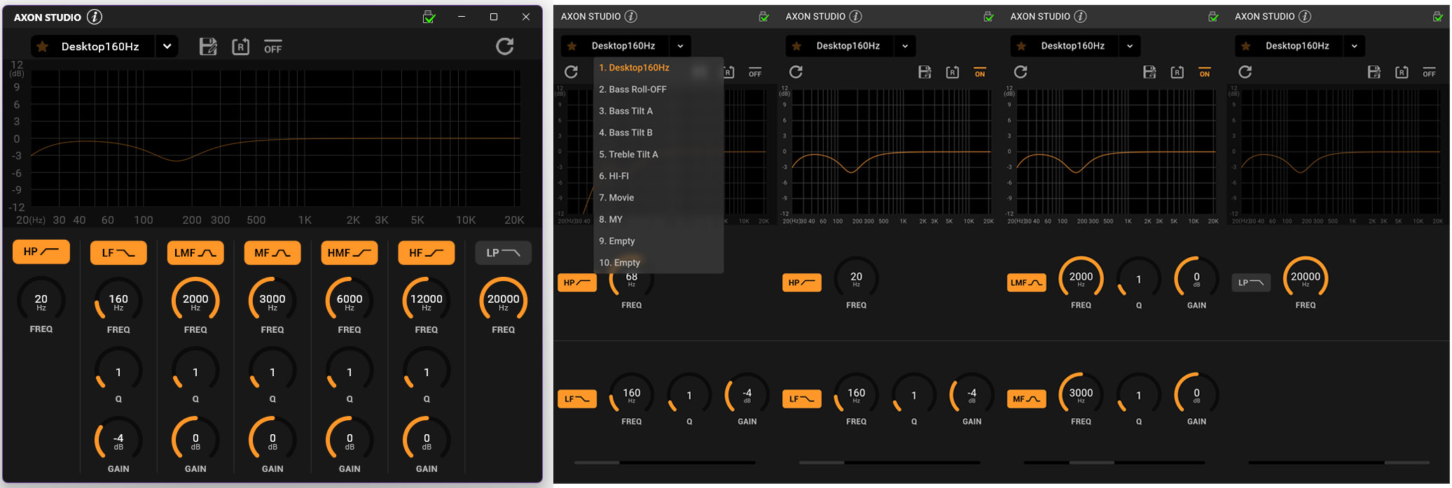Click the reset (R) icon in the LP band panel
1452x488 pixels.
(x=1402, y=72)
